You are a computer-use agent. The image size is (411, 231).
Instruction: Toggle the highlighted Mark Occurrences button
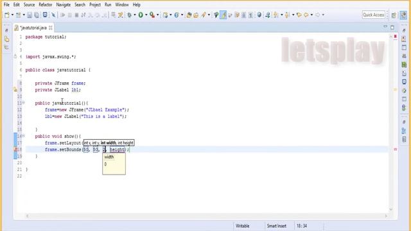223,15
